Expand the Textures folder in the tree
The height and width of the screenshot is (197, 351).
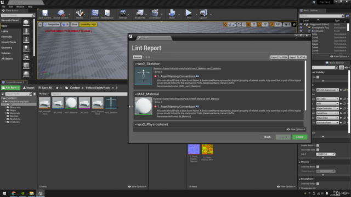pyautogui.click(x=5, y=122)
